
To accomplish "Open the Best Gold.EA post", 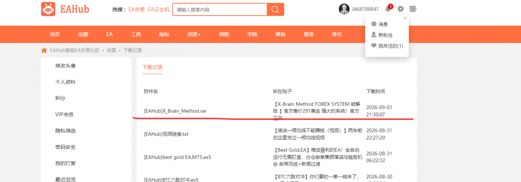I will point(317,157).
